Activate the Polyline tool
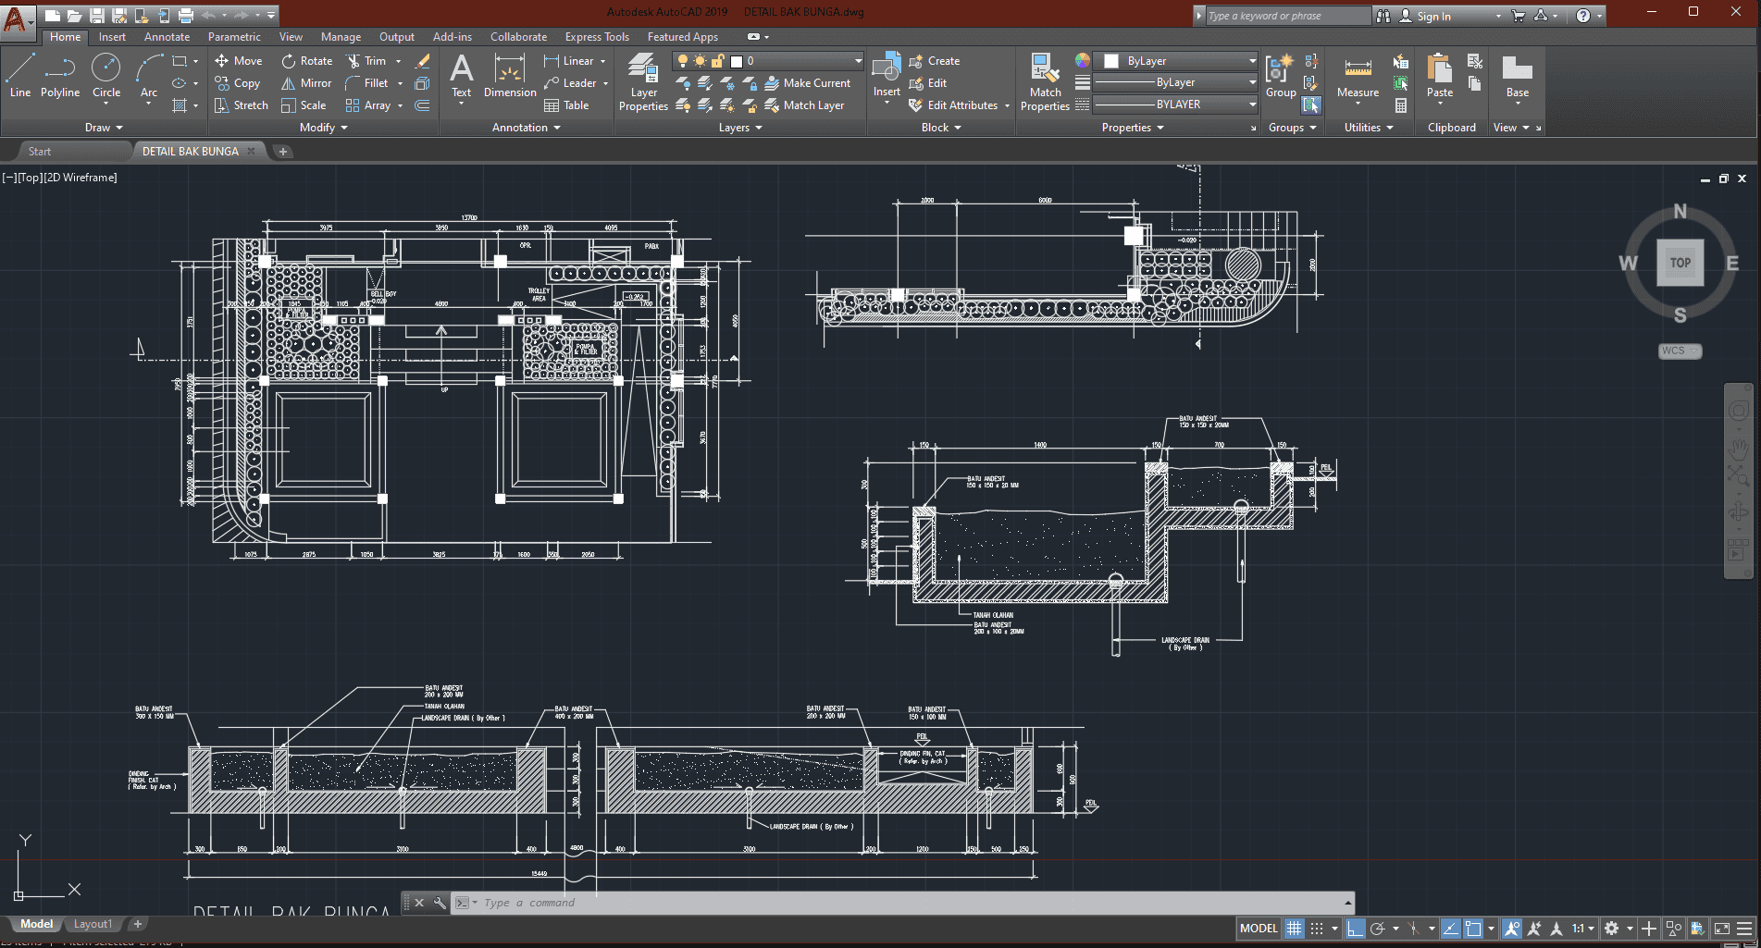 click(x=60, y=75)
